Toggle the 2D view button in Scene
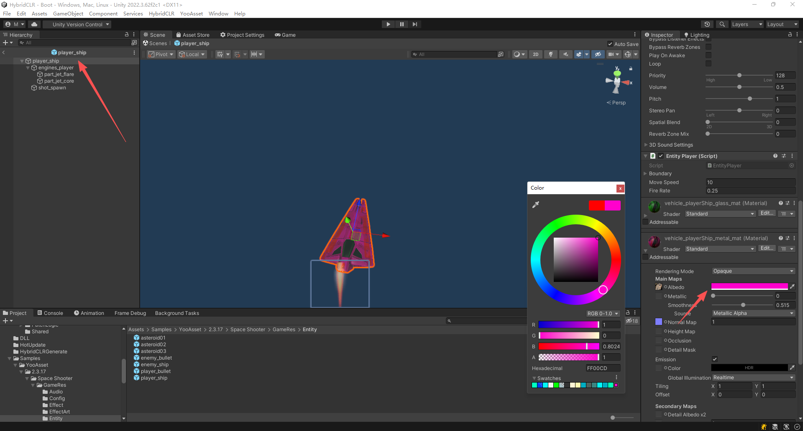 pos(535,54)
